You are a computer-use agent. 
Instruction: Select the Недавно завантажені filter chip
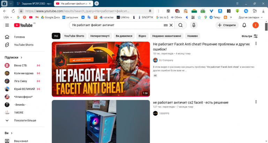(167, 36)
